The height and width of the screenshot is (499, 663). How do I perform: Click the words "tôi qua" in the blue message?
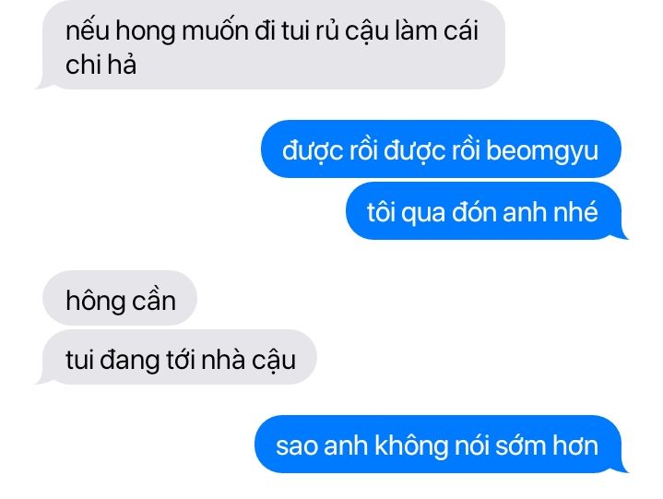click(x=407, y=212)
